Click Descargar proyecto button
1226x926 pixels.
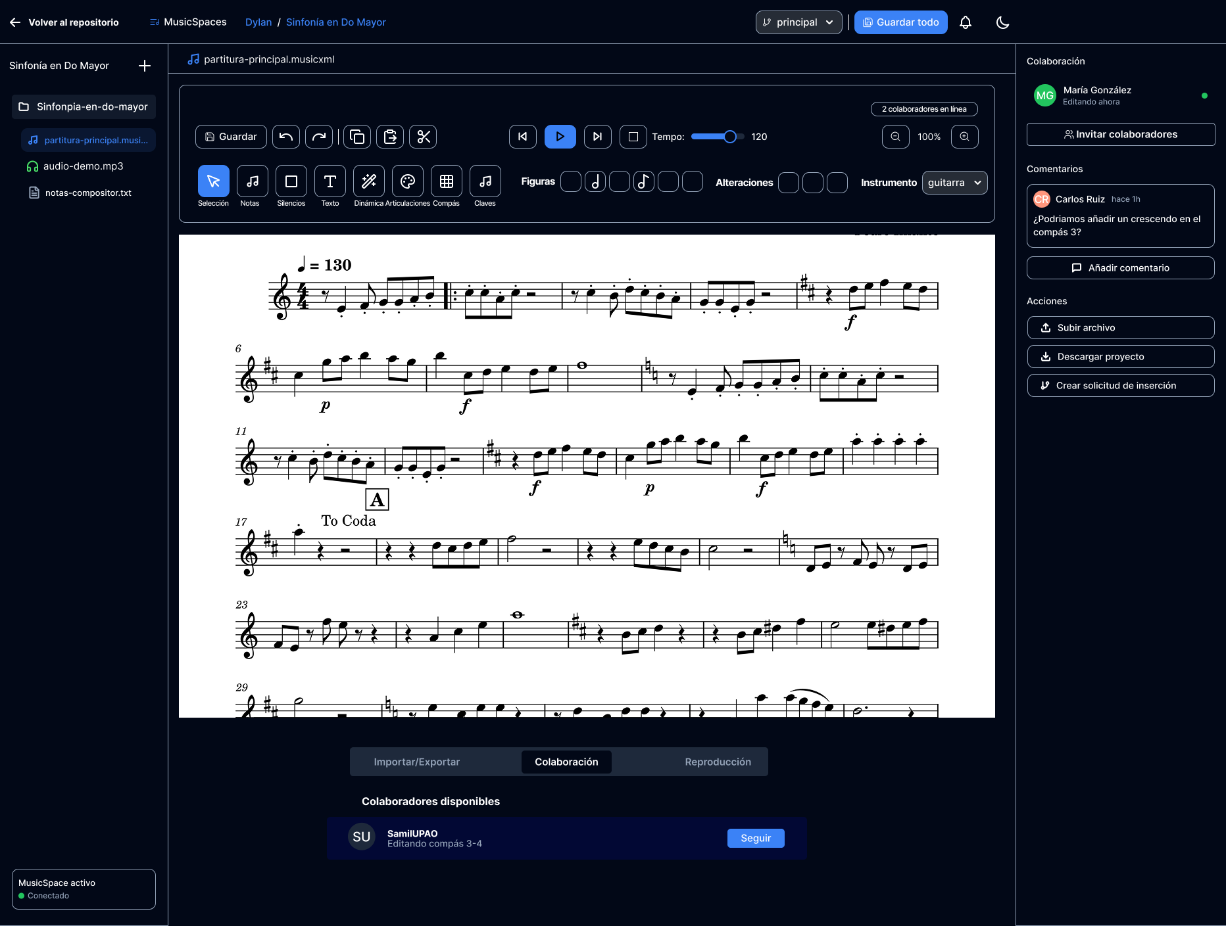[1121, 356]
